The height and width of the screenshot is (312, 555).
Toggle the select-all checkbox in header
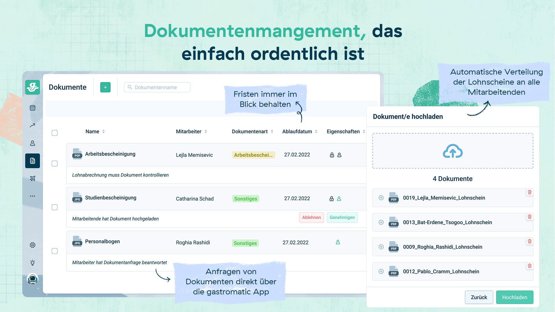[55, 133]
